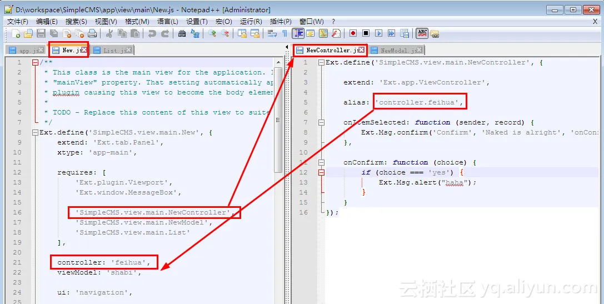Open the 视图(V) menu
The width and height of the screenshot is (604, 304).
point(106,22)
